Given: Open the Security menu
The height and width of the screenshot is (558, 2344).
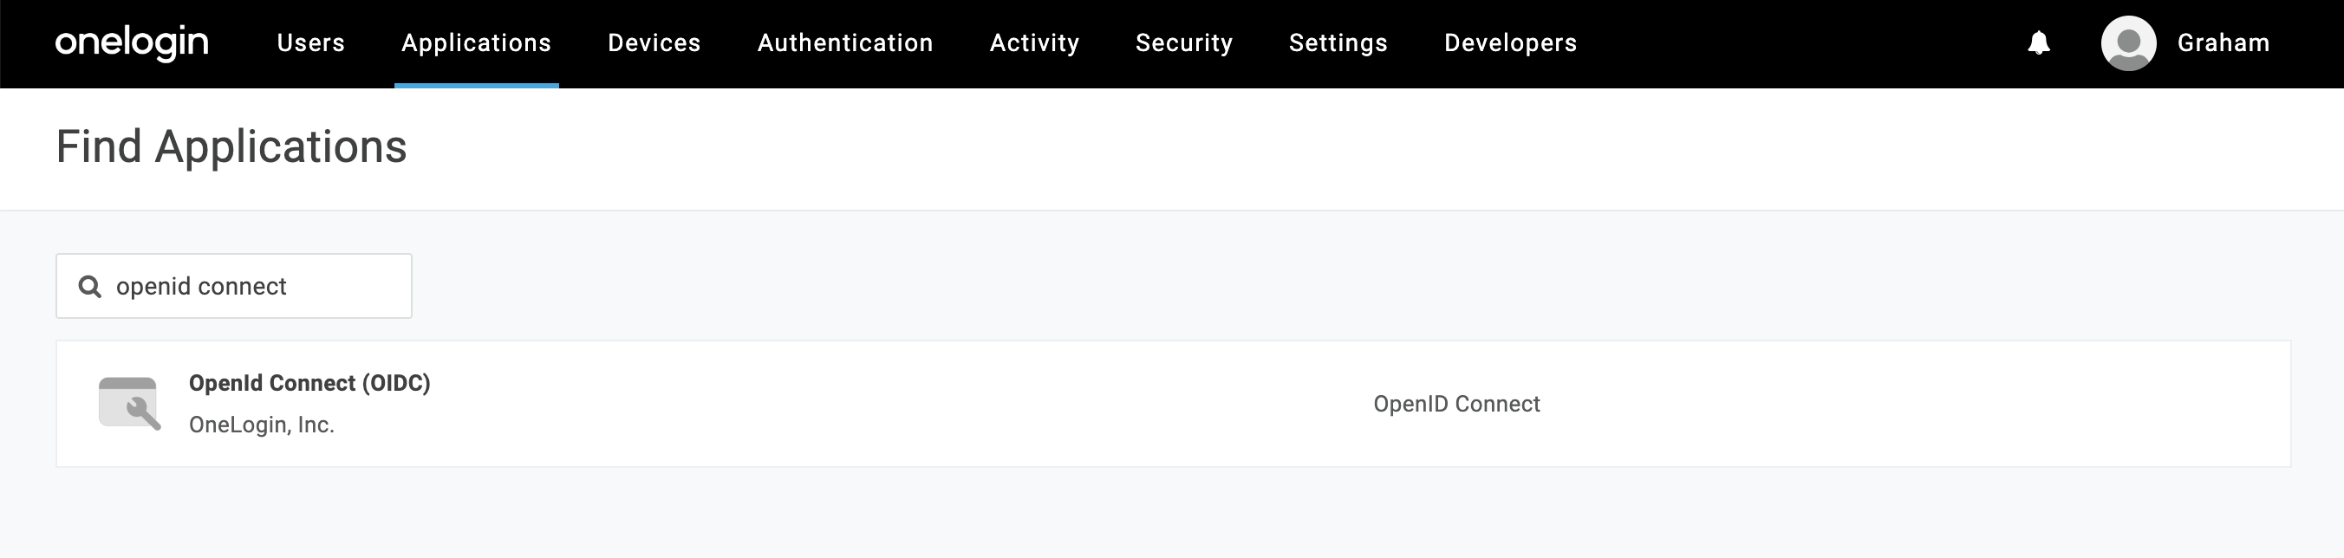Looking at the screenshot, I should click(x=1184, y=42).
